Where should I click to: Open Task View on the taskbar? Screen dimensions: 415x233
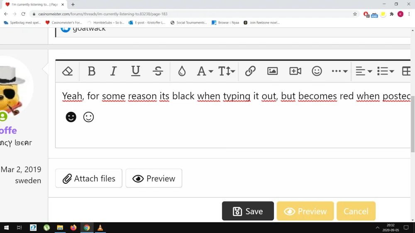click(20, 228)
